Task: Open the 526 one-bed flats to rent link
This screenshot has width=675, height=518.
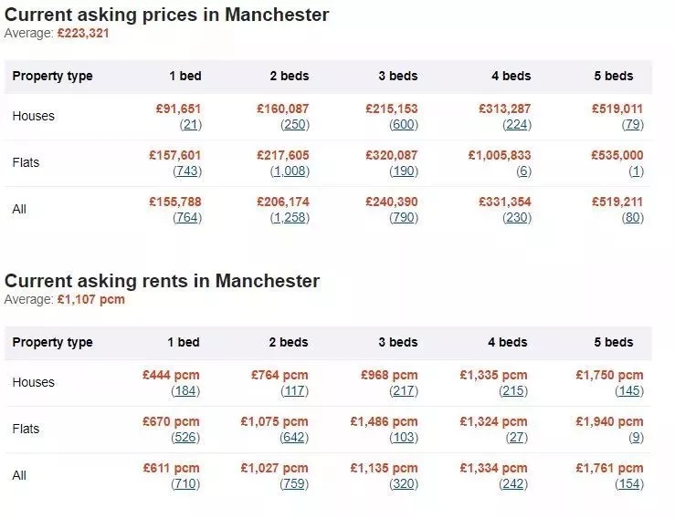Action: tap(185, 437)
